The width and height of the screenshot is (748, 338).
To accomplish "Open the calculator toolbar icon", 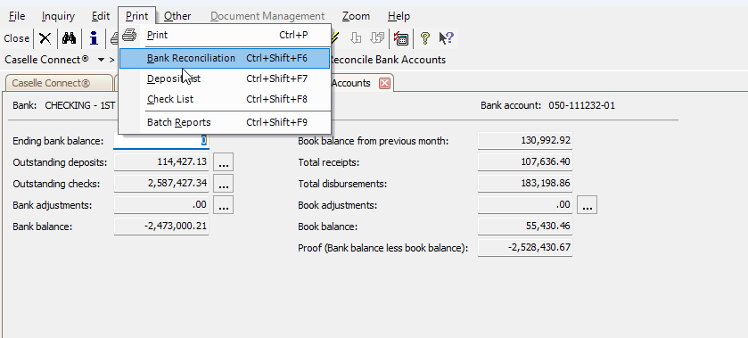I will pos(401,38).
